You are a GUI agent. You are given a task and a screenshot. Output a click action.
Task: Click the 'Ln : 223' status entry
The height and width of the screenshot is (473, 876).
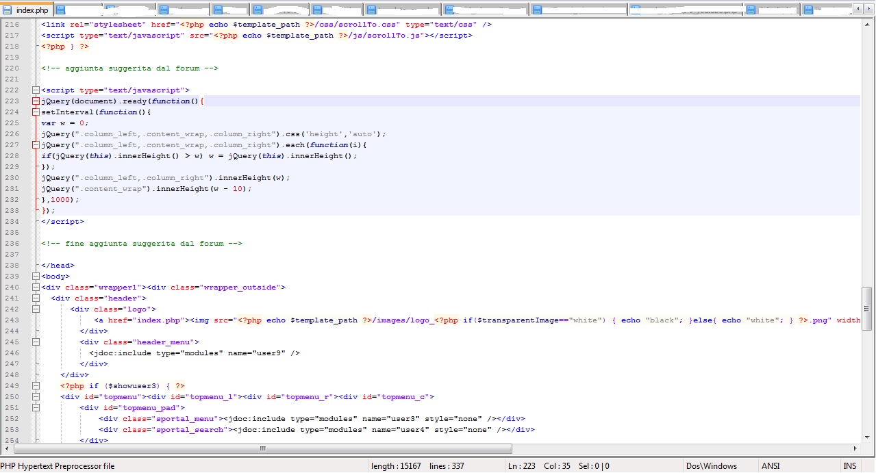pyautogui.click(x=523, y=466)
